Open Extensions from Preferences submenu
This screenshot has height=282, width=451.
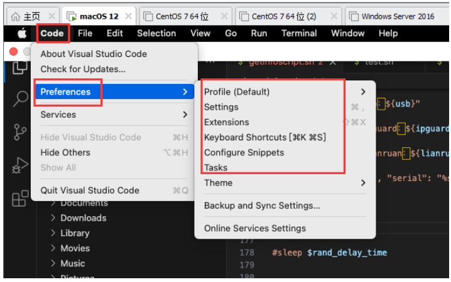(285, 122)
